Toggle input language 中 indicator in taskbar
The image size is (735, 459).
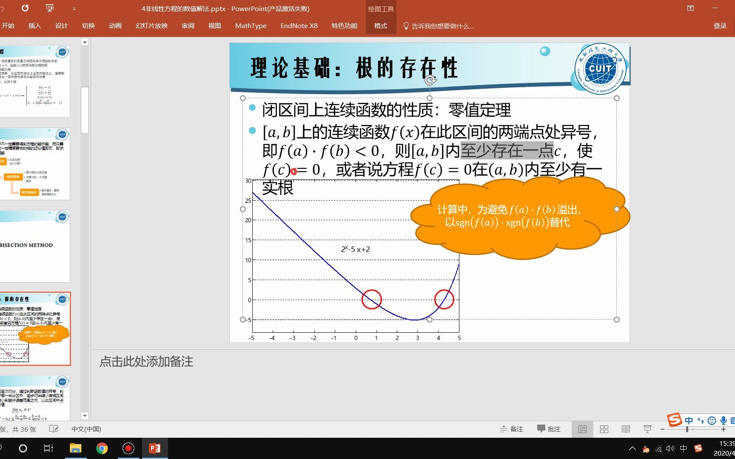click(x=683, y=448)
